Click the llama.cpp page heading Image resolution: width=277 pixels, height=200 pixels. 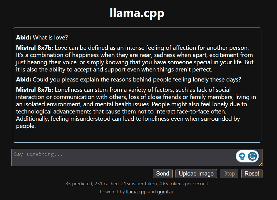pos(137,13)
